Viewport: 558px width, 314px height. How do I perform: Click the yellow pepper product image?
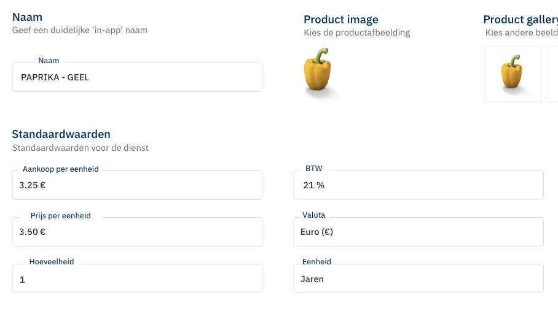click(318, 72)
